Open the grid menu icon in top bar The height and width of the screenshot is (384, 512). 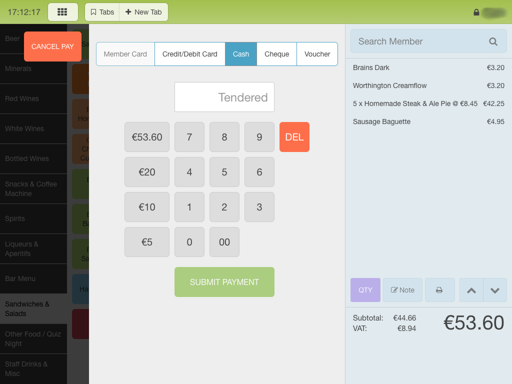point(62,12)
